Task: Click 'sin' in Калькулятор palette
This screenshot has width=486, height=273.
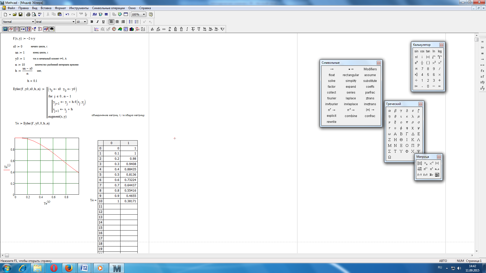Action: (x=416, y=51)
